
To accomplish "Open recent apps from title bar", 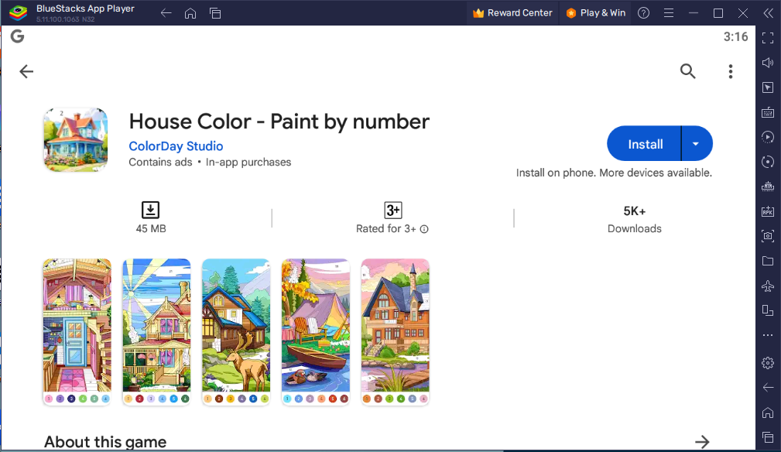I will pyautogui.click(x=215, y=13).
